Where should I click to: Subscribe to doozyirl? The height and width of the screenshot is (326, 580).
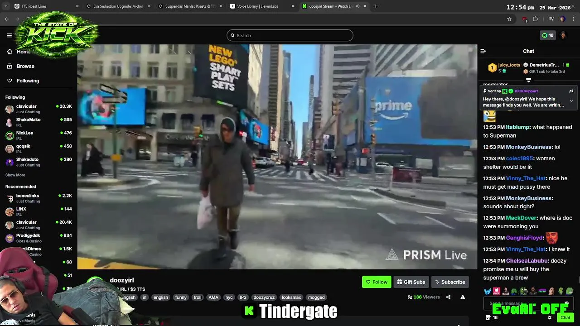click(450, 282)
